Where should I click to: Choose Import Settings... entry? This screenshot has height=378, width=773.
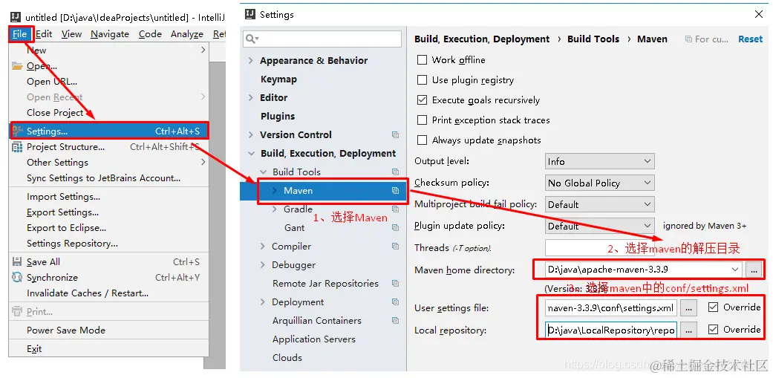coord(109,197)
